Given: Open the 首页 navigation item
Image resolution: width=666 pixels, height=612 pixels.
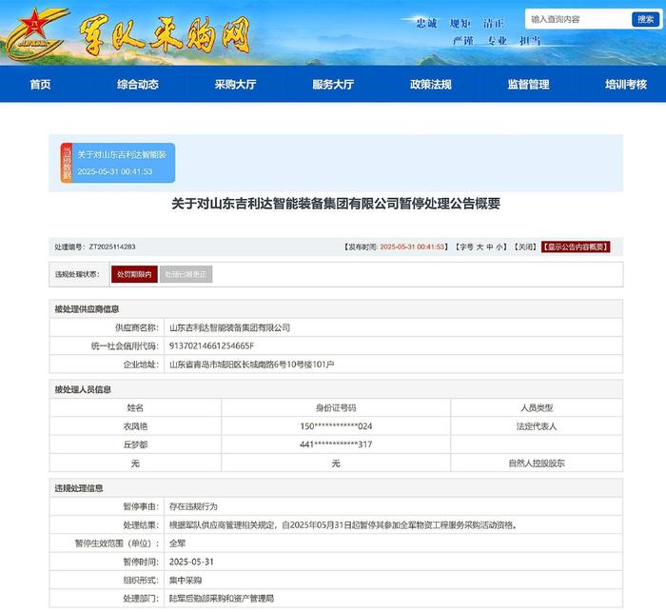Looking at the screenshot, I should pos(40,84).
